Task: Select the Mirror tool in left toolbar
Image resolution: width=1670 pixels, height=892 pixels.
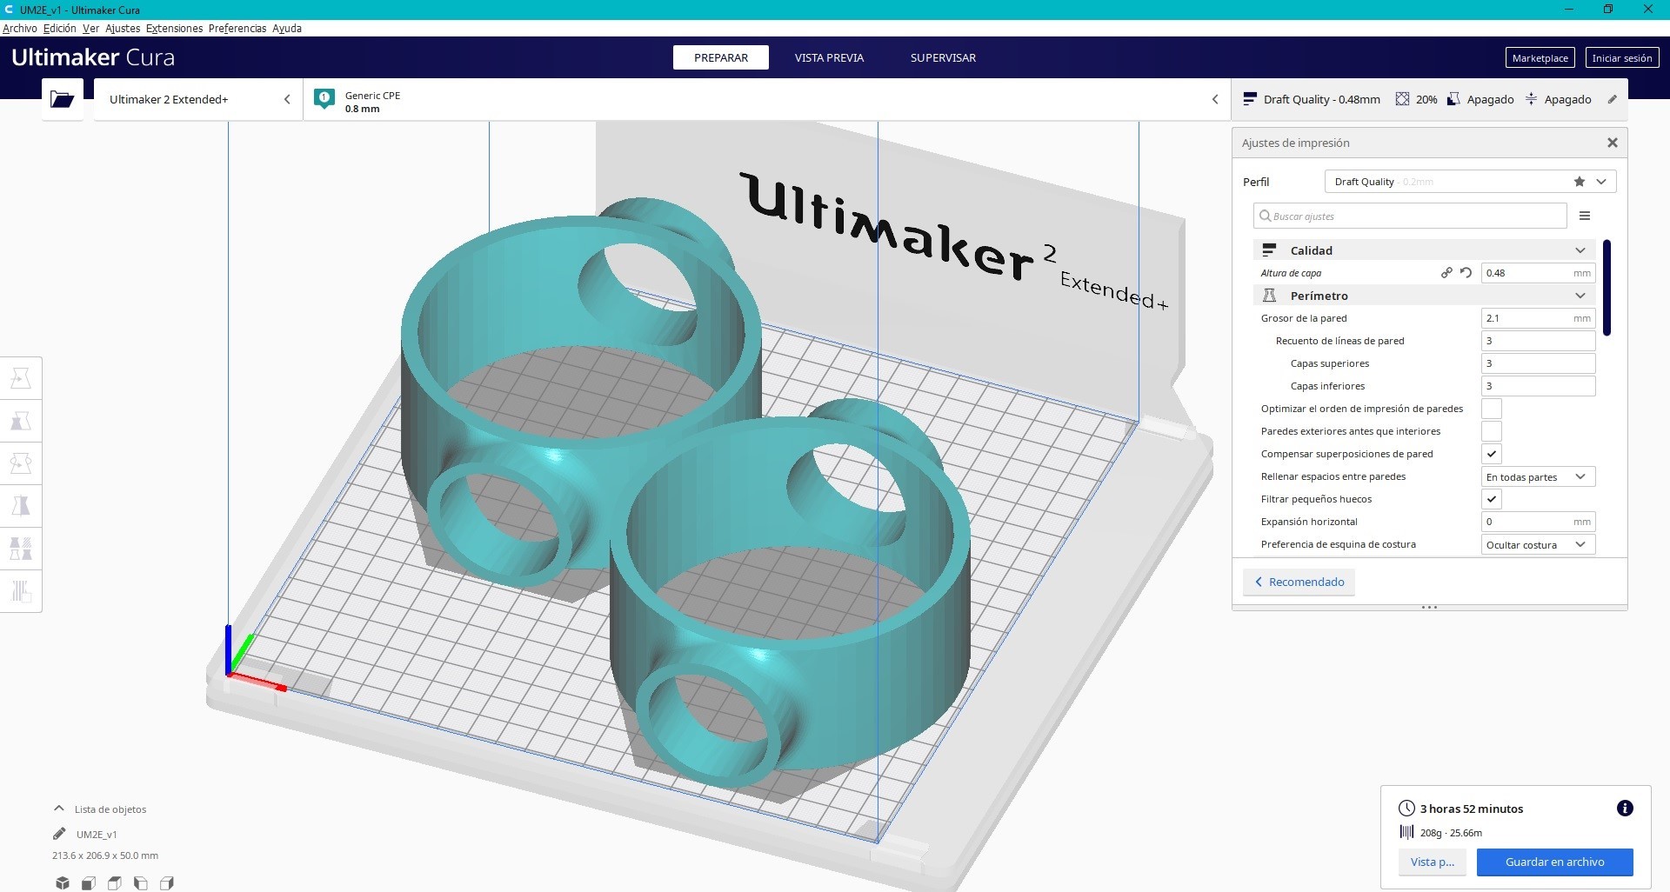Action: pos(21,506)
